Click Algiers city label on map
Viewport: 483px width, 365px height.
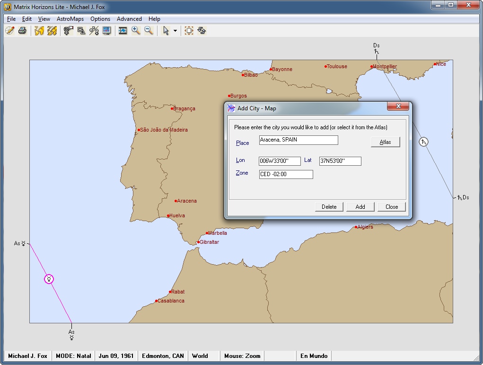[365, 227]
